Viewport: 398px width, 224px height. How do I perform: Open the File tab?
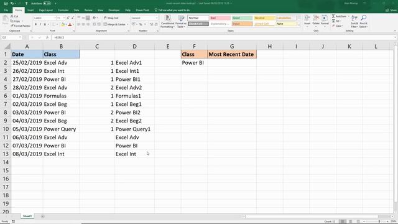(x=6, y=10)
